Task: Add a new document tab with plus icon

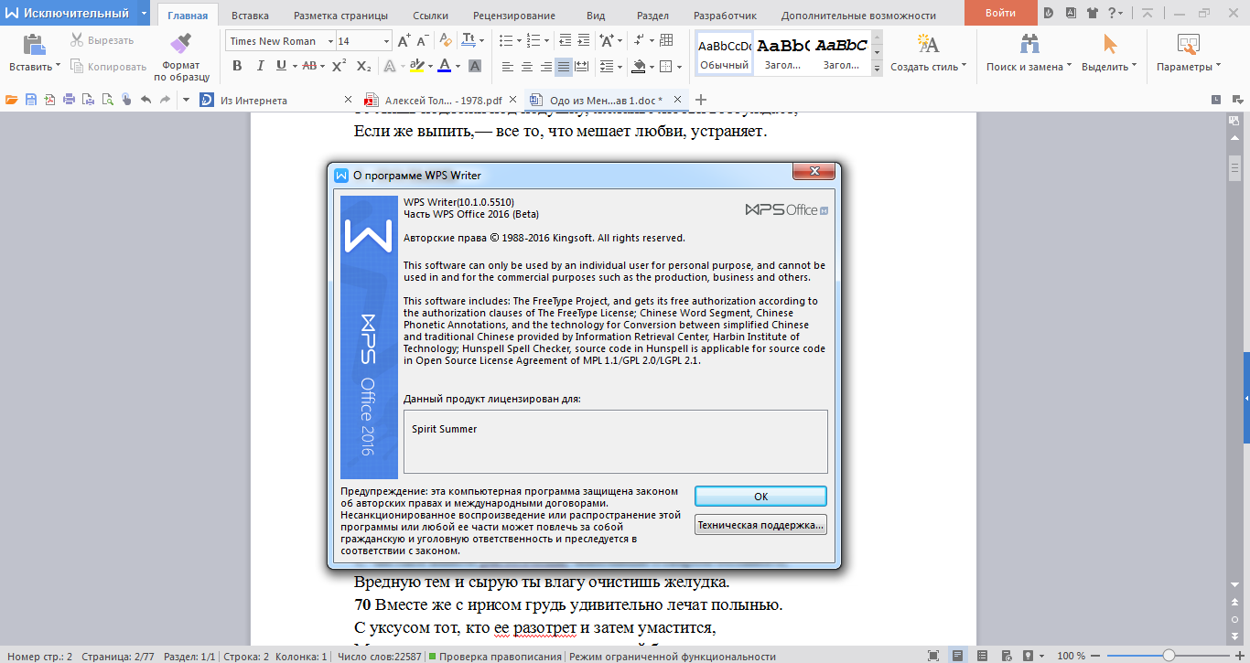Action: (x=701, y=100)
